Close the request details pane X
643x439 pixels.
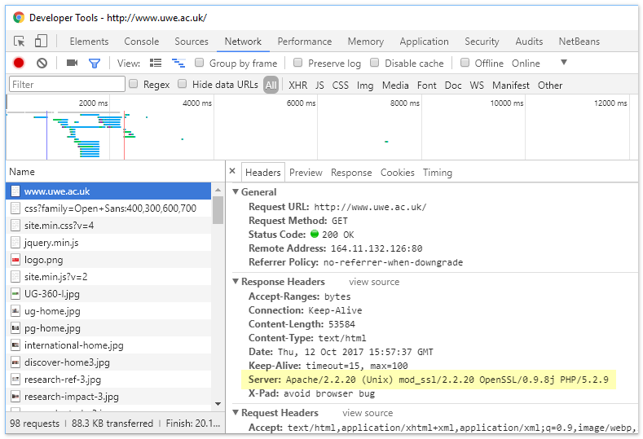[232, 171]
